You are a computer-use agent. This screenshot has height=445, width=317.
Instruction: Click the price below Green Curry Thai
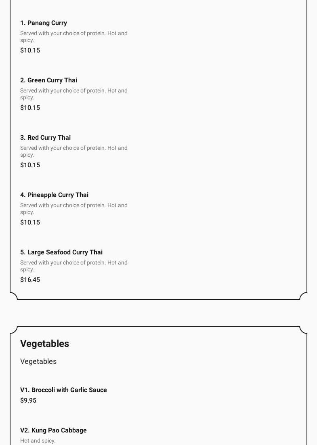[x=30, y=108]
